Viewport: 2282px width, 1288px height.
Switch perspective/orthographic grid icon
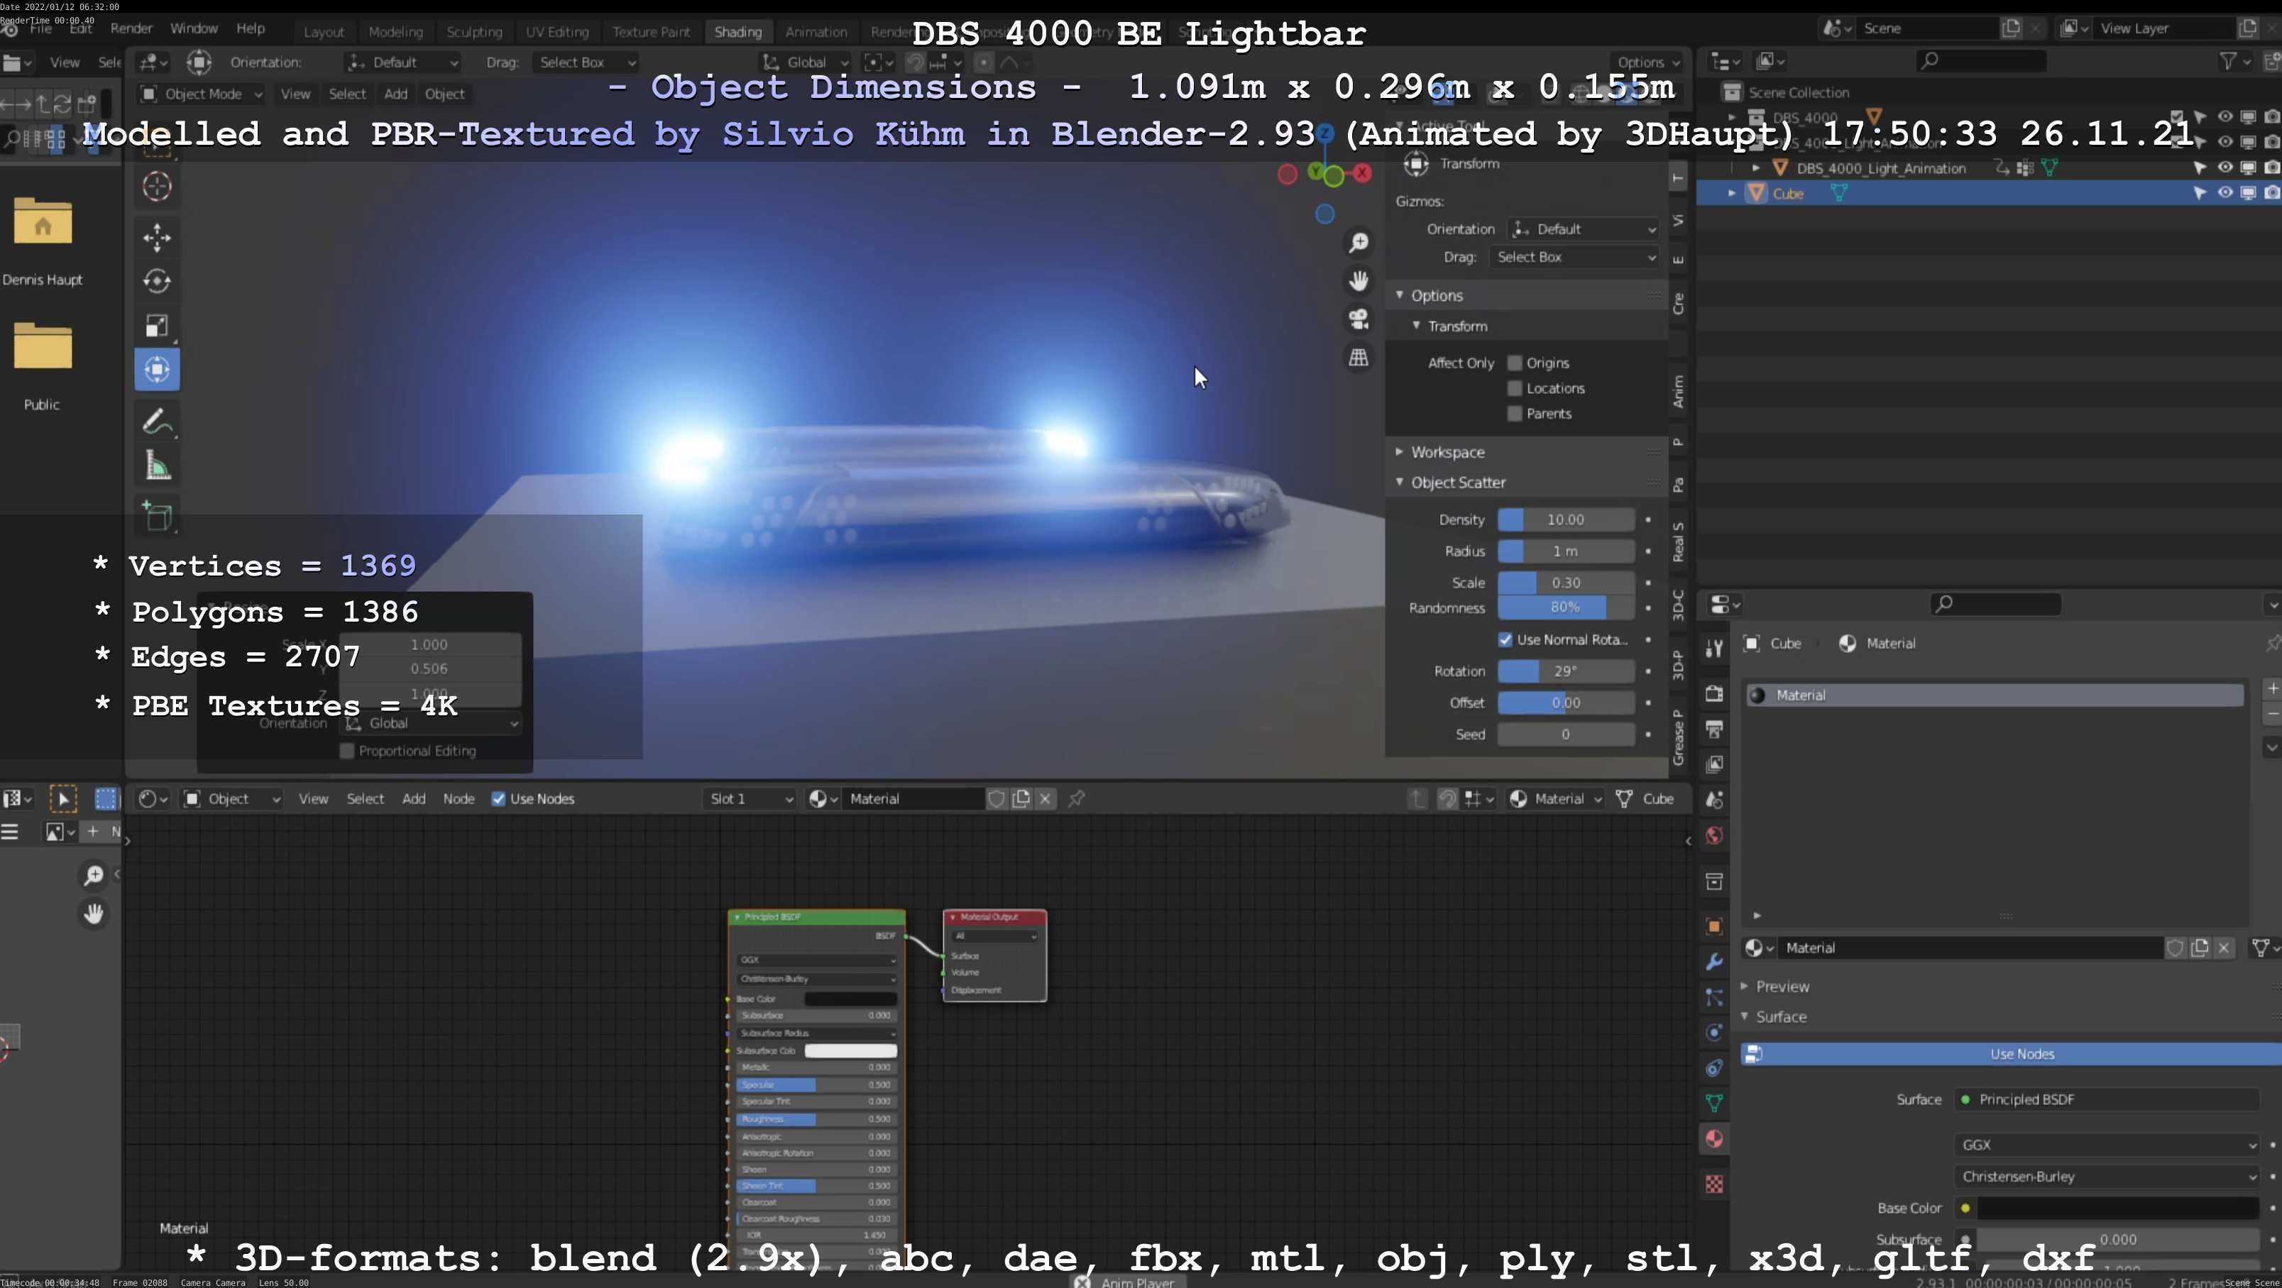(1358, 358)
